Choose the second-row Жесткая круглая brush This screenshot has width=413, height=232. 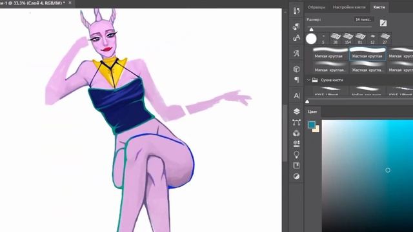(368, 67)
